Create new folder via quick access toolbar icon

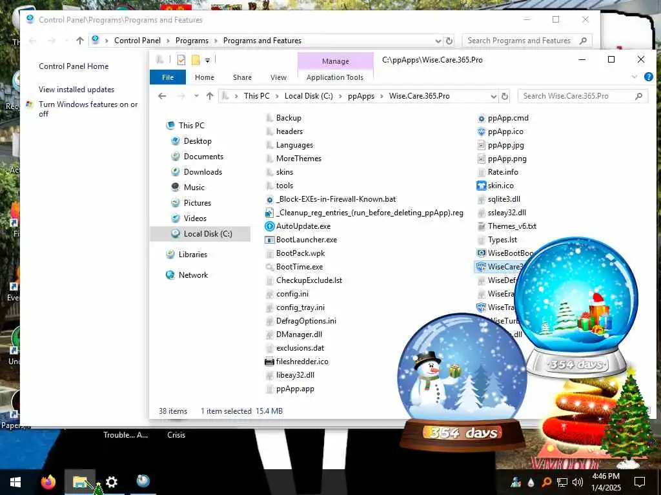(196, 60)
